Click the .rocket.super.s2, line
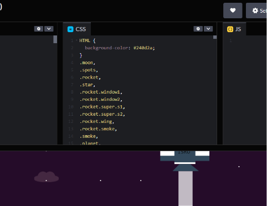The height and width of the screenshot is (206, 267). (x=102, y=114)
